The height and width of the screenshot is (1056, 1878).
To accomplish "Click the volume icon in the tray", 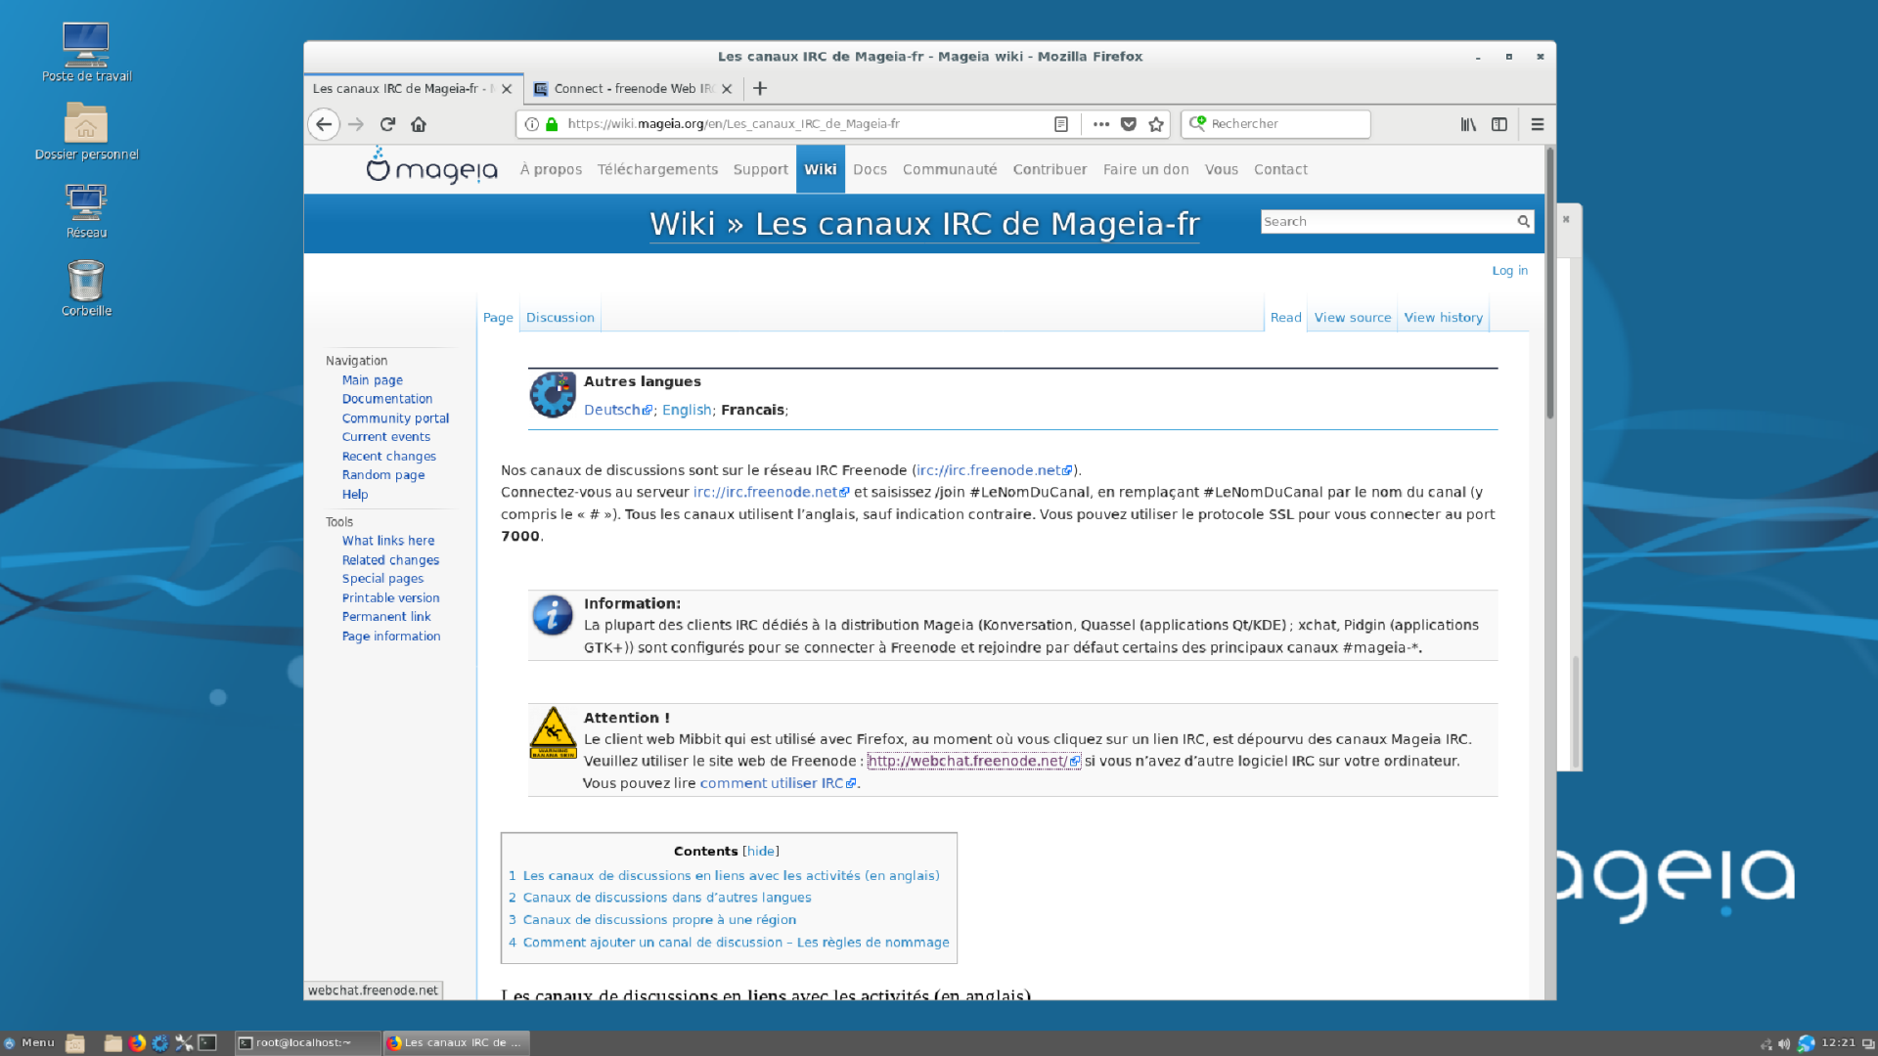I will 1784,1044.
